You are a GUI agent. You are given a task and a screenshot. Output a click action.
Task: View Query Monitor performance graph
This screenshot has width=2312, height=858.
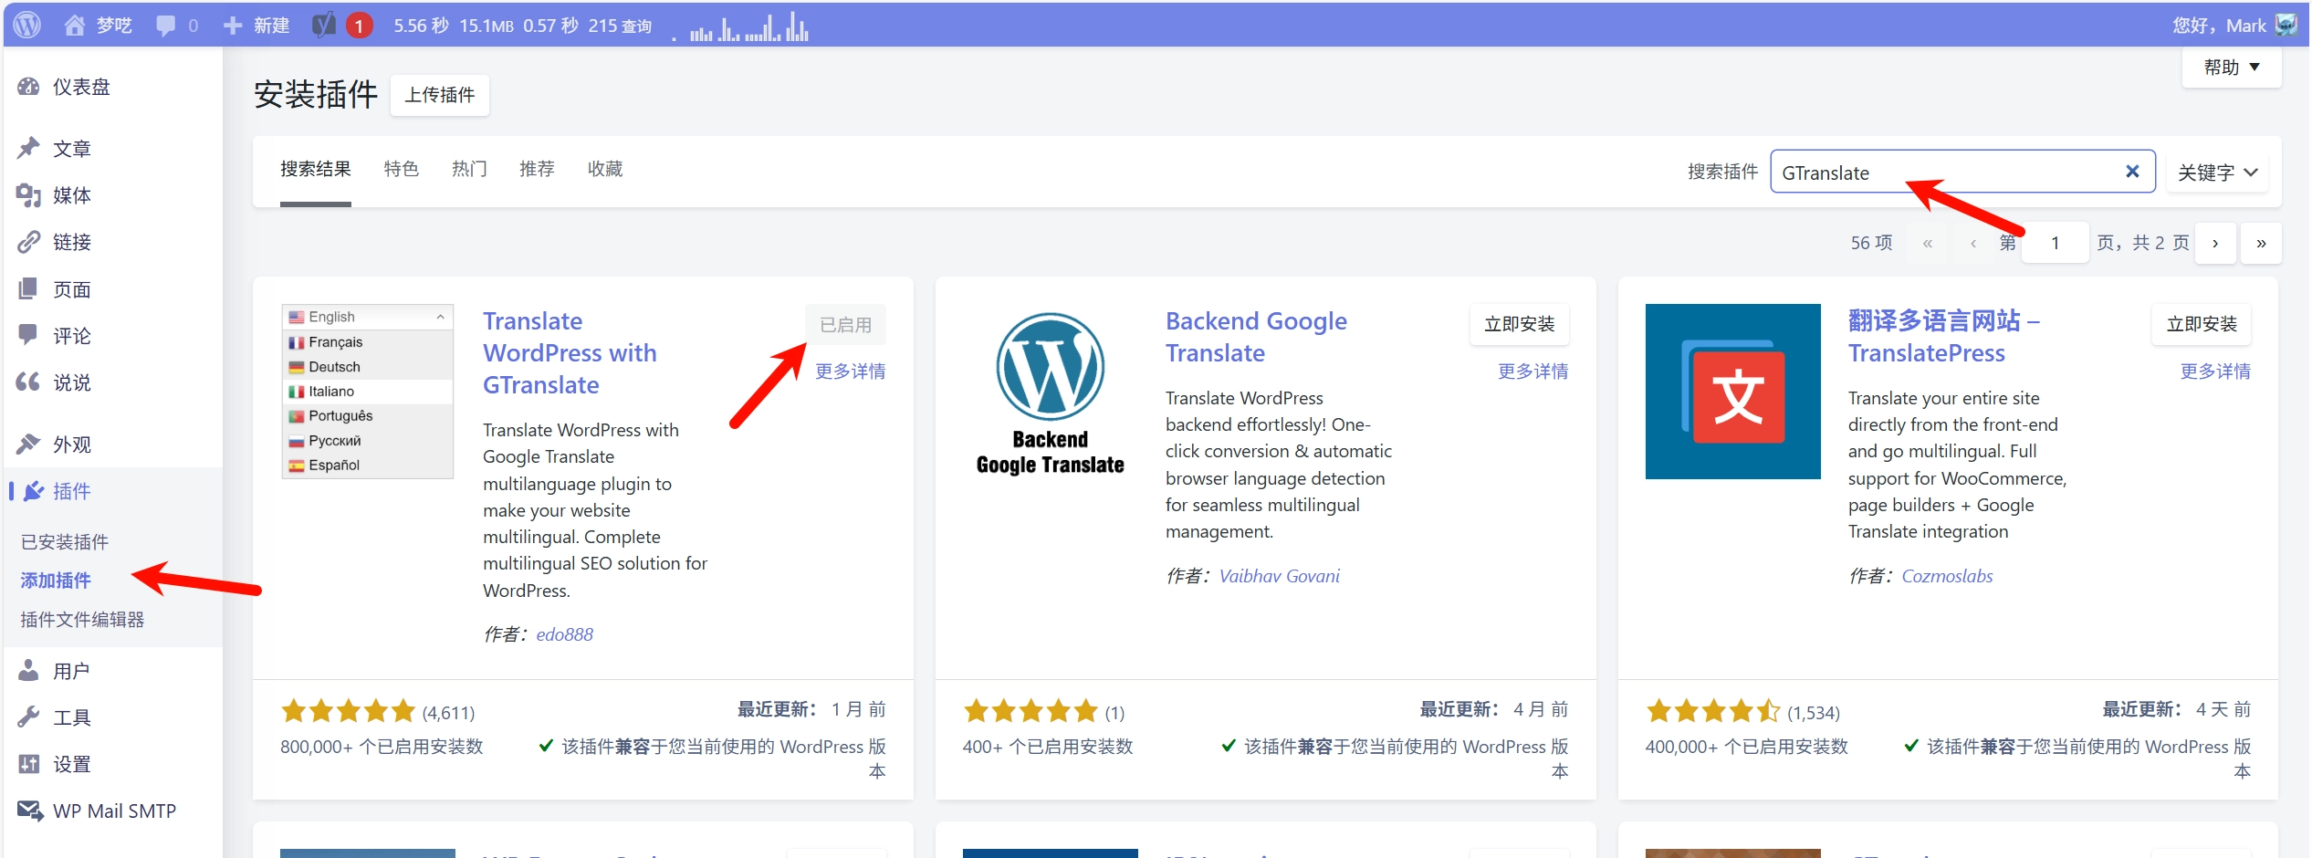(x=740, y=27)
